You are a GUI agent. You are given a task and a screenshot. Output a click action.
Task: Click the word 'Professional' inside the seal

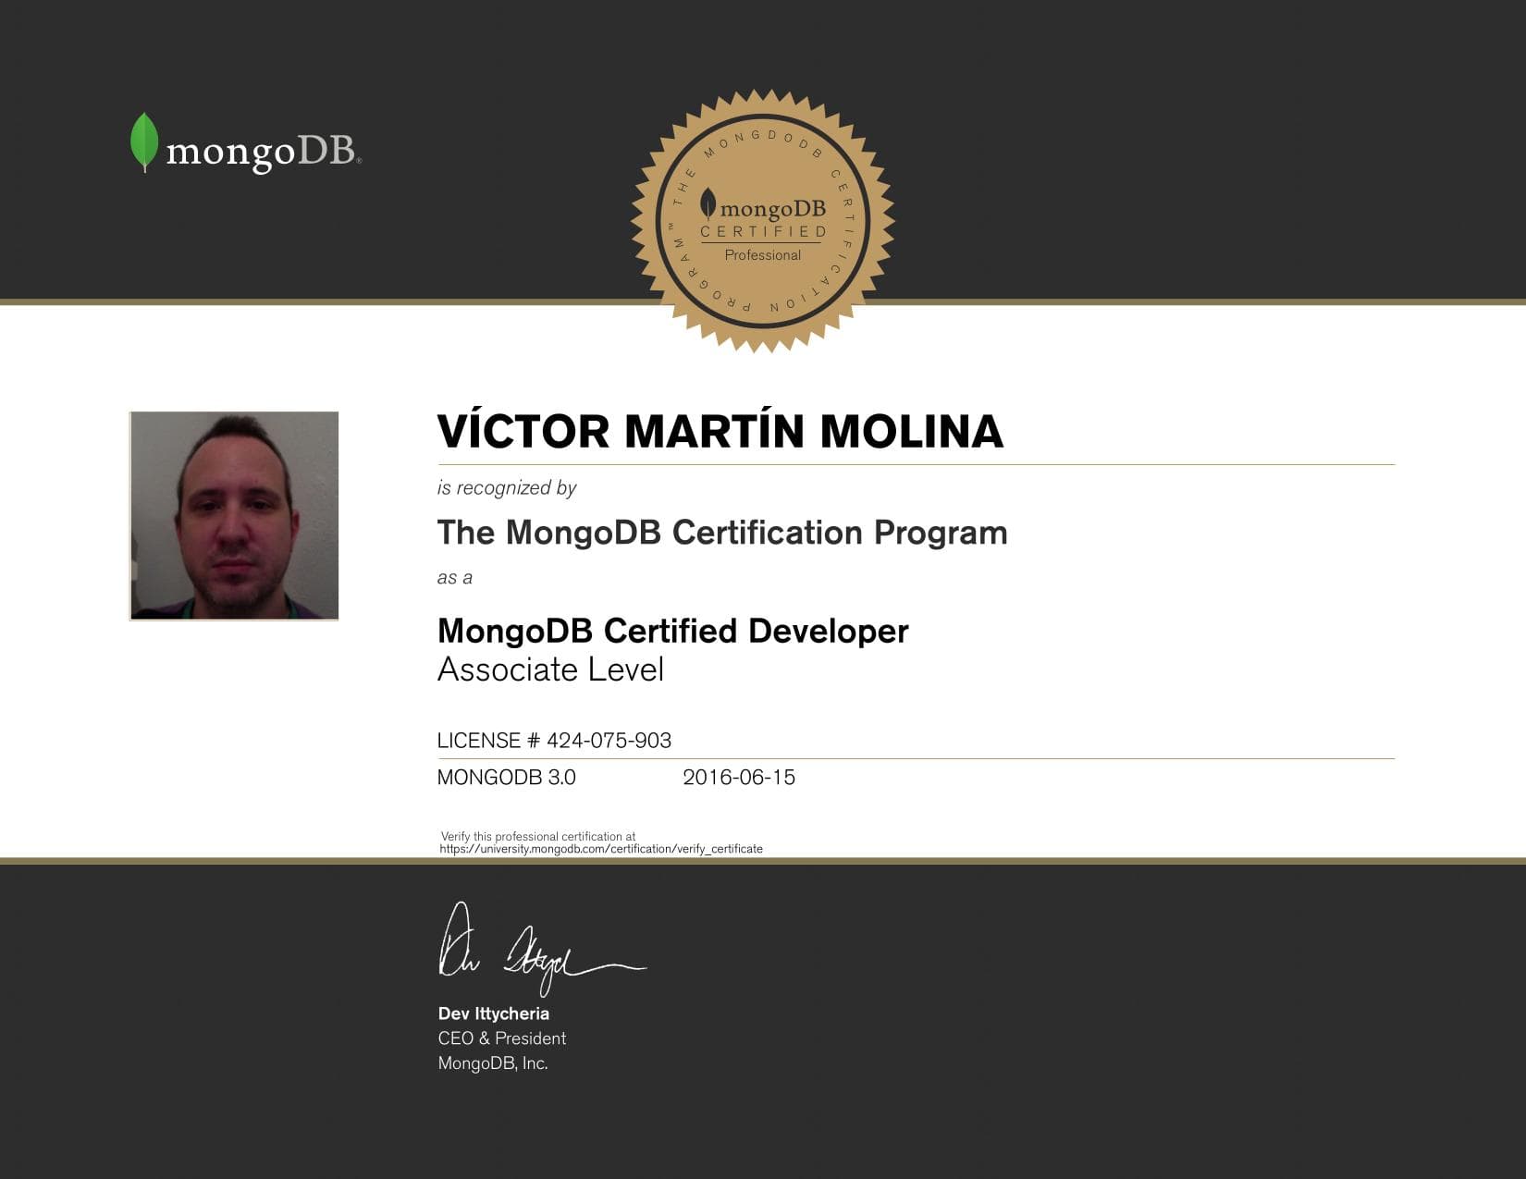click(763, 255)
